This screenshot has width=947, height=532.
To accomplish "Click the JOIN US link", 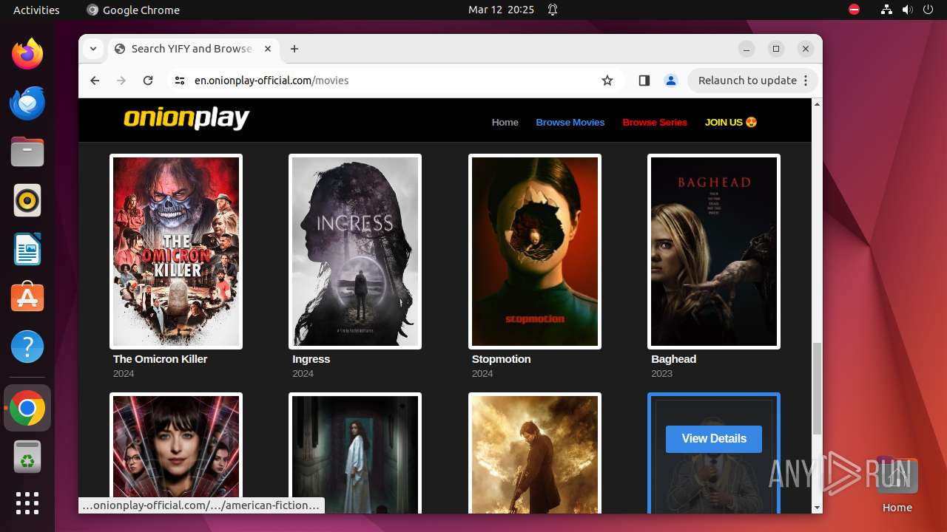I will [731, 123].
